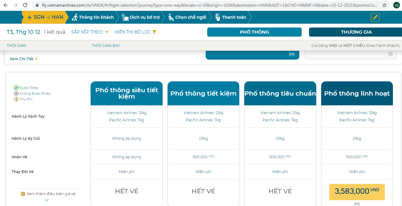
Task: Switch to Thương gia business tab
Action: pos(356,32)
